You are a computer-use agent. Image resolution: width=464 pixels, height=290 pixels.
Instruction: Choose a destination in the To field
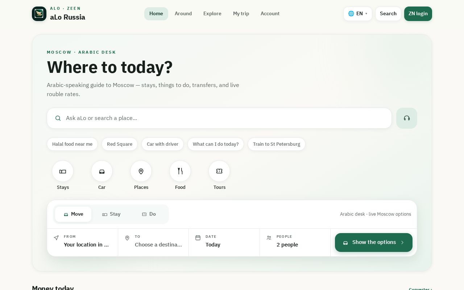pyautogui.click(x=153, y=243)
